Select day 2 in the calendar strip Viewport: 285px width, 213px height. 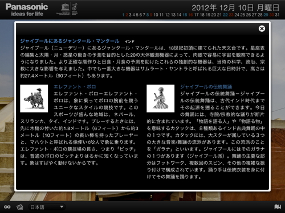click(x=127, y=15)
